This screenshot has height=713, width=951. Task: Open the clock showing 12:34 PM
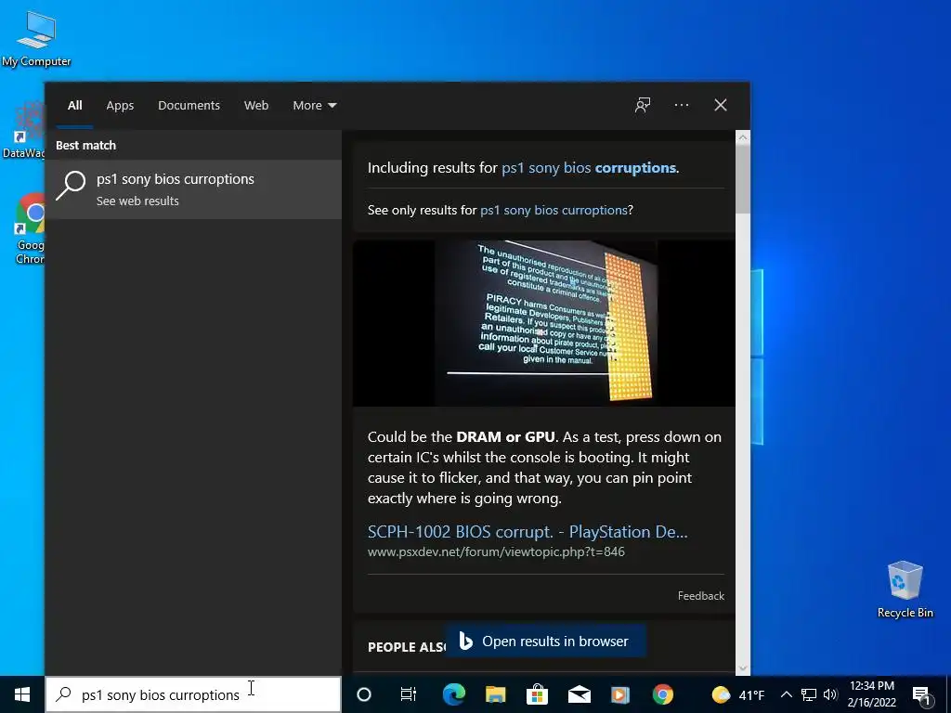point(871,694)
